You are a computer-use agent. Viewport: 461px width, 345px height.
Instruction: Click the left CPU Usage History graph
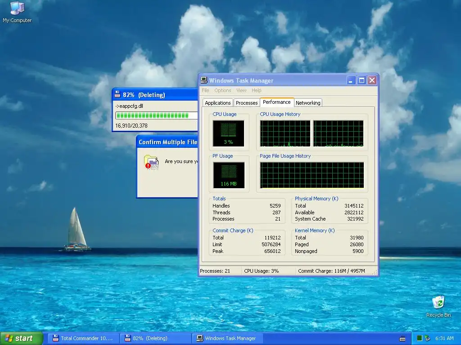pyautogui.click(x=285, y=133)
